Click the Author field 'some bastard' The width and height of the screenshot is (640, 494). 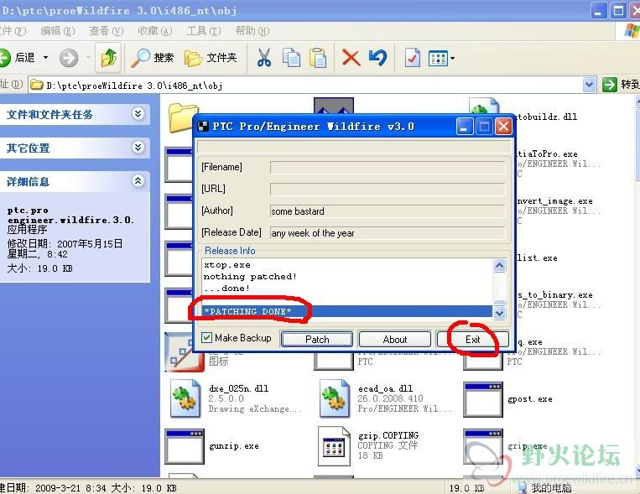tap(387, 211)
